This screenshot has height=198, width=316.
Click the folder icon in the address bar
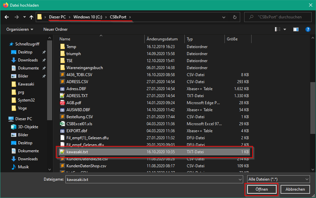[x=40, y=17]
